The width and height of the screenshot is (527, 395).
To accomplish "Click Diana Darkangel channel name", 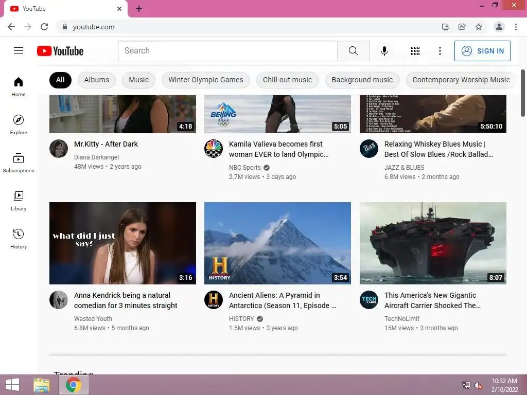I will [x=96, y=157].
